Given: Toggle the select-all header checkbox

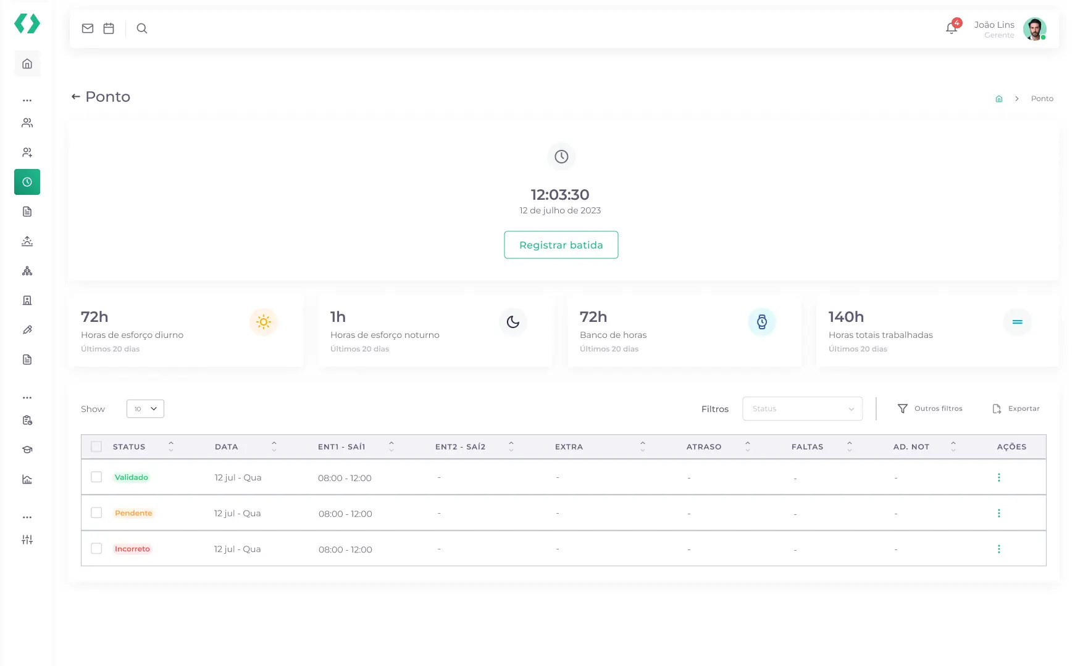Looking at the screenshot, I should pyautogui.click(x=96, y=446).
